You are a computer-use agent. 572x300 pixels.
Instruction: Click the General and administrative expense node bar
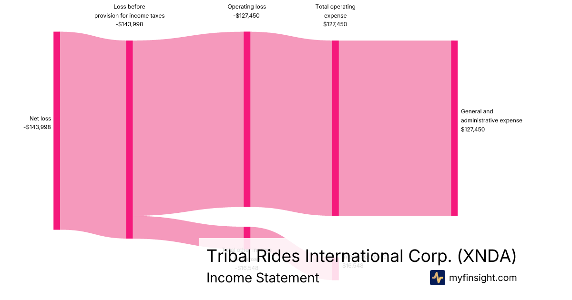coord(454,128)
